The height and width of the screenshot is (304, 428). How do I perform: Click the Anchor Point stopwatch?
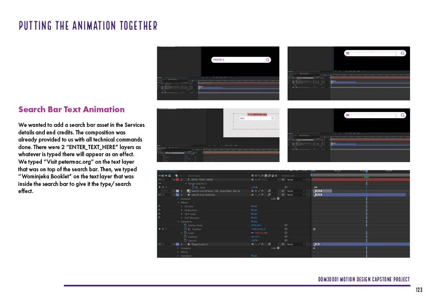click(x=185, y=225)
